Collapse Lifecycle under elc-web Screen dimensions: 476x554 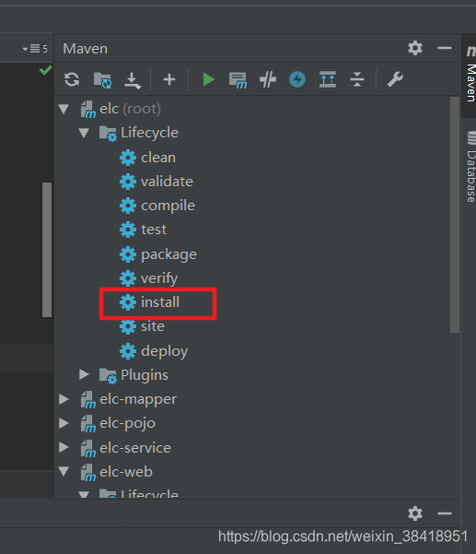pyautogui.click(x=84, y=494)
